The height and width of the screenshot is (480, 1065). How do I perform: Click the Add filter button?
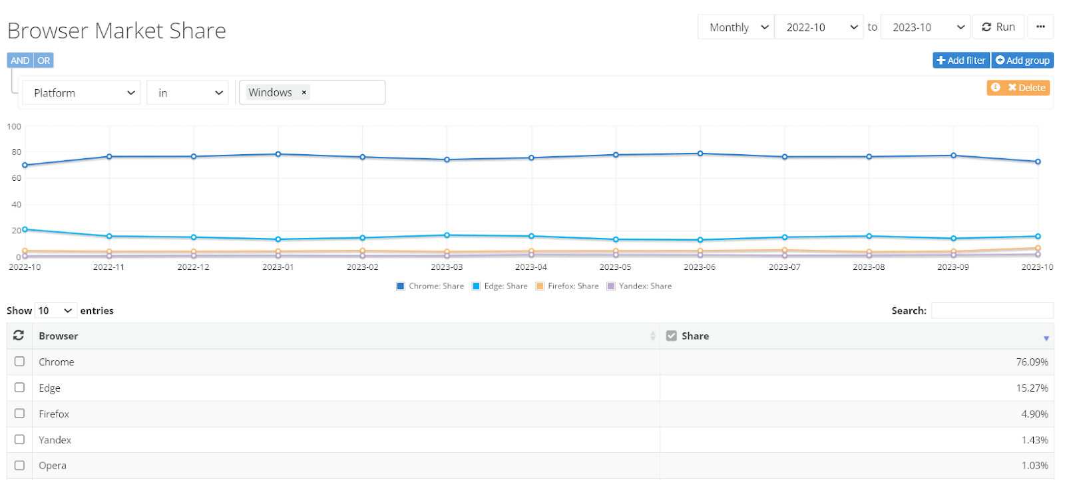pyautogui.click(x=960, y=60)
